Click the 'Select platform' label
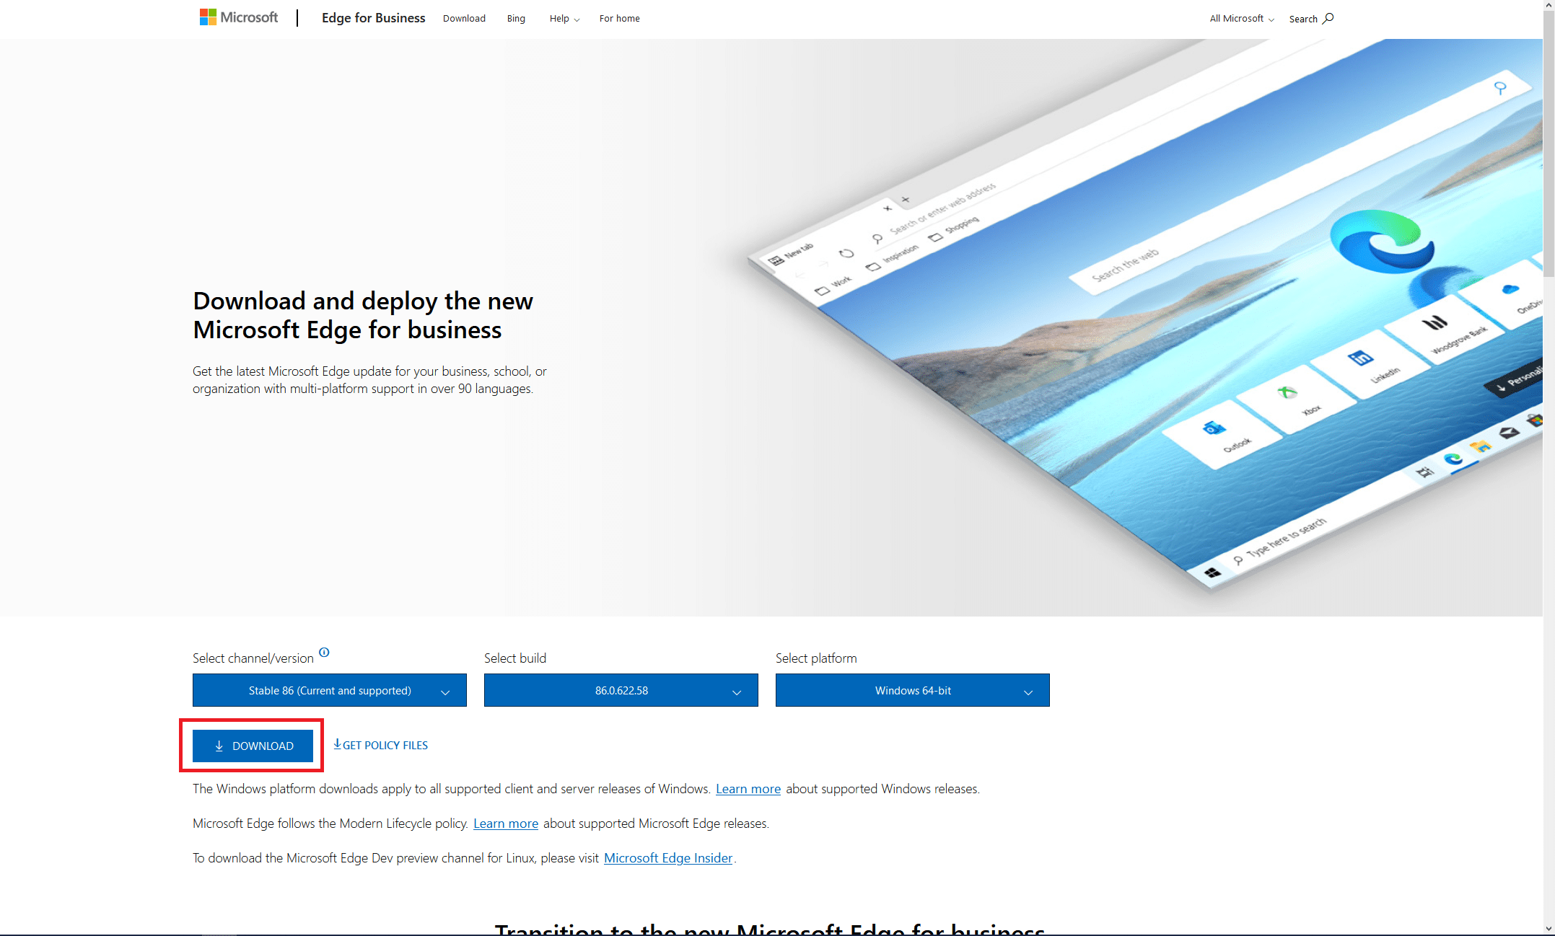 click(x=816, y=658)
